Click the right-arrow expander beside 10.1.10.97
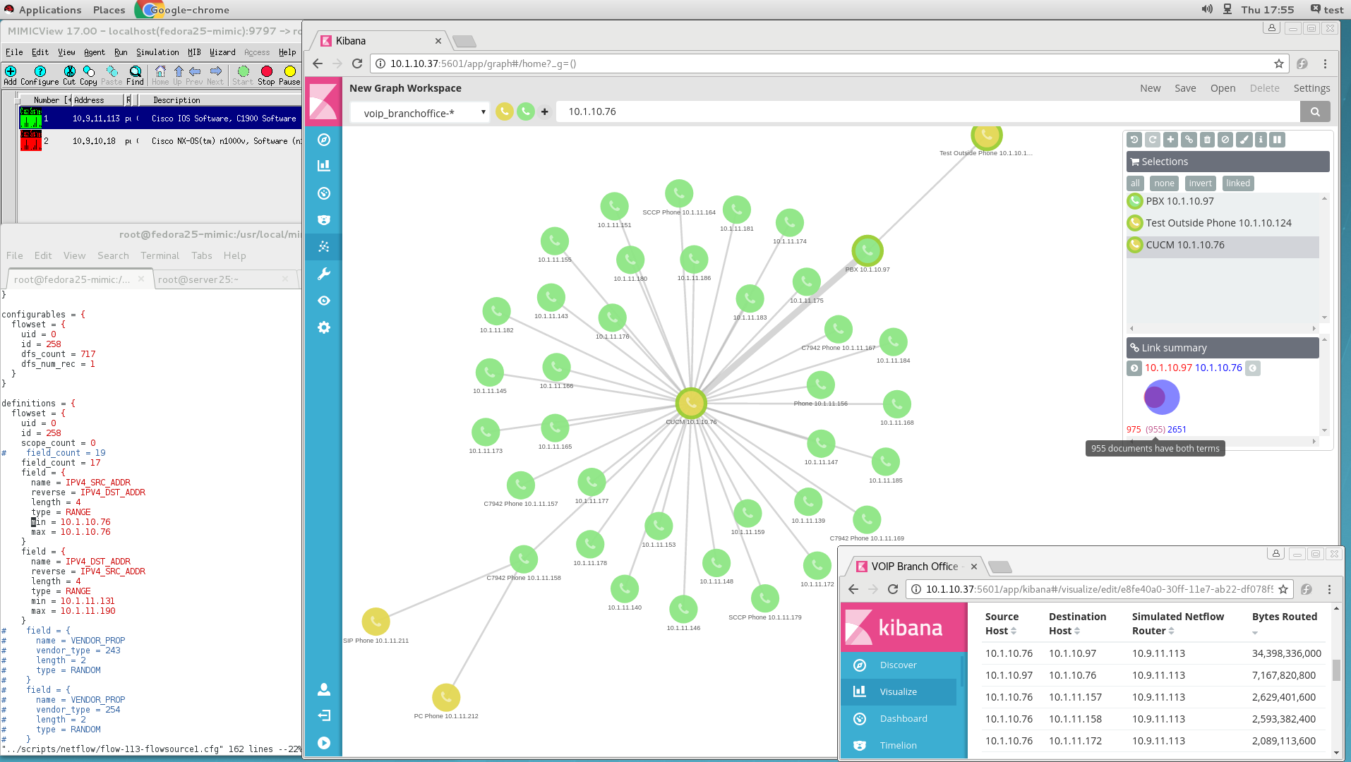Image resolution: width=1351 pixels, height=762 pixels. pos(1134,368)
